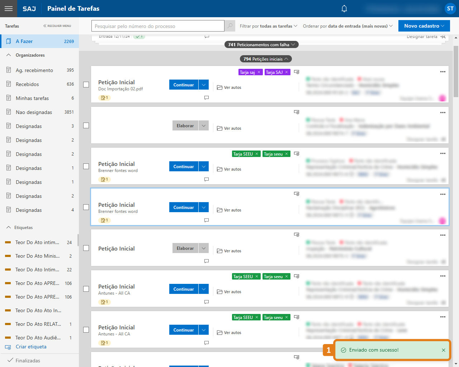The image size is (459, 367).
Task: Click tag icon on Doc Importação 02.pdf card
Action: [x=297, y=72]
